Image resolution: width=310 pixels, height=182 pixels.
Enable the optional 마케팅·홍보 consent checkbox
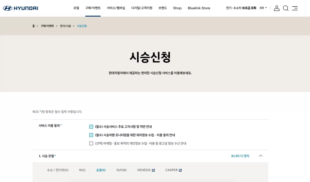91,143
